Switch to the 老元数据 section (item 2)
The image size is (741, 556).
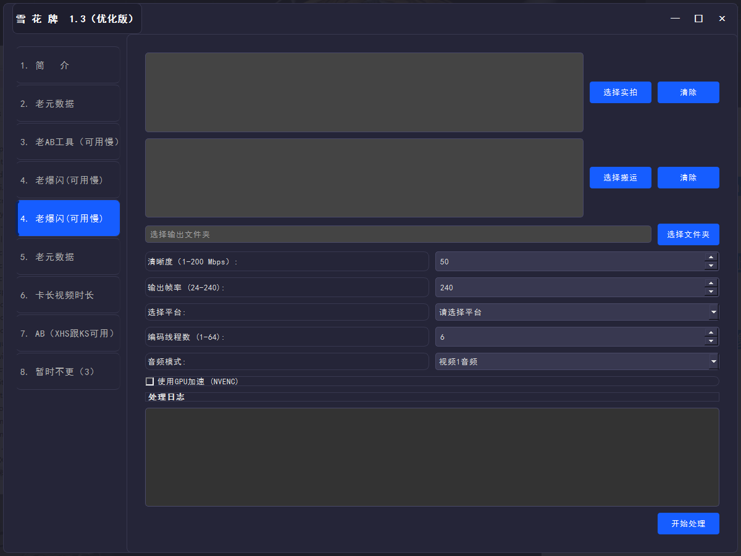click(68, 103)
